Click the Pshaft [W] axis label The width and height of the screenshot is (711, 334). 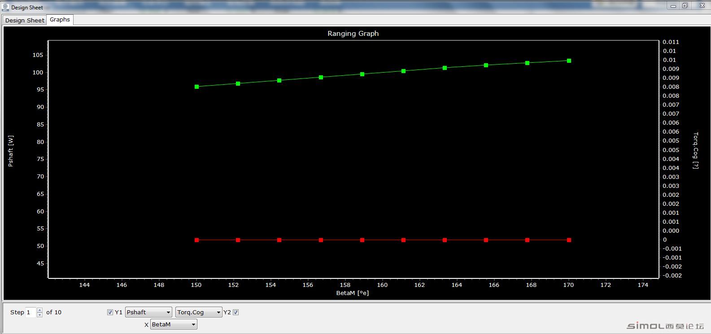11,151
